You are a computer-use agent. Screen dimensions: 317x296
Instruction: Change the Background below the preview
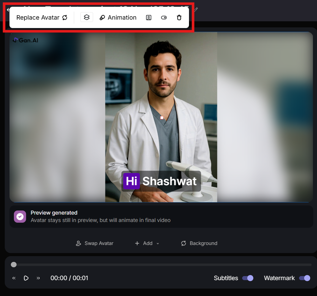[199, 243]
